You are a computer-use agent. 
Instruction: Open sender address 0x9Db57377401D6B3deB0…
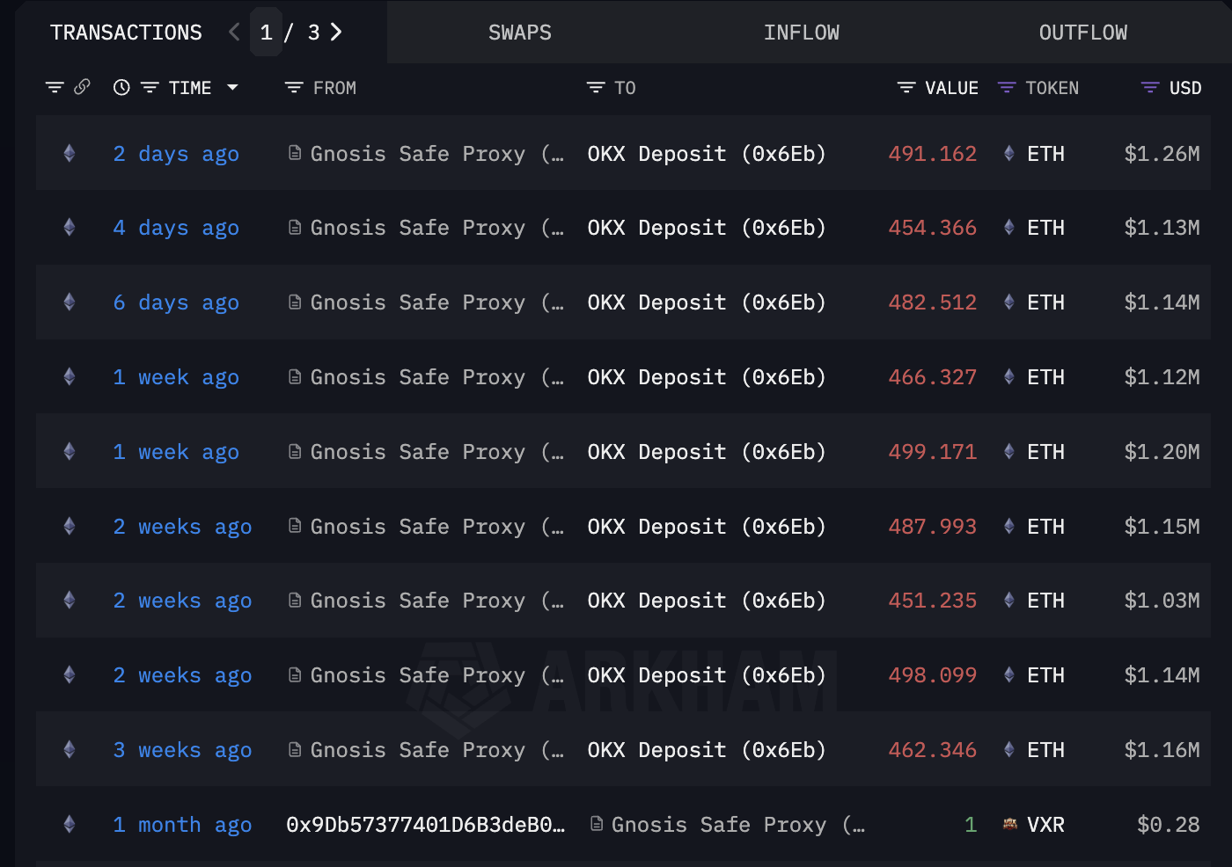[x=426, y=825]
